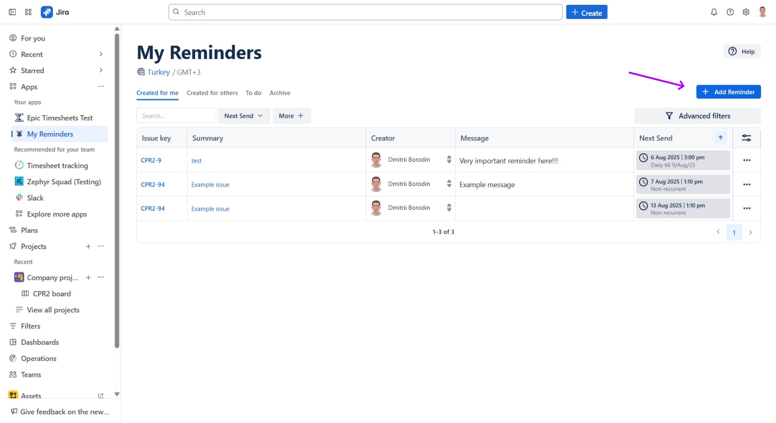Open the column configuration icon above table
Viewport: 776px width, 423px height.
(747, 137)
